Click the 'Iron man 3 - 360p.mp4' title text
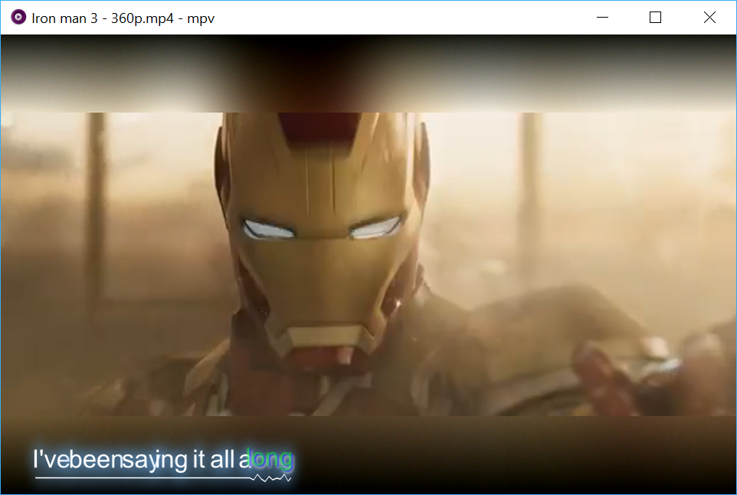 [123, 18]
